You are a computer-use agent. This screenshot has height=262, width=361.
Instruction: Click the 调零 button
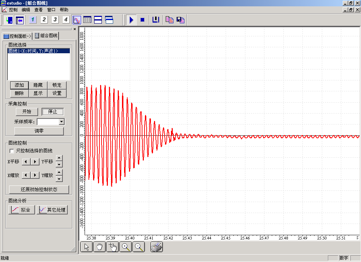39,131
